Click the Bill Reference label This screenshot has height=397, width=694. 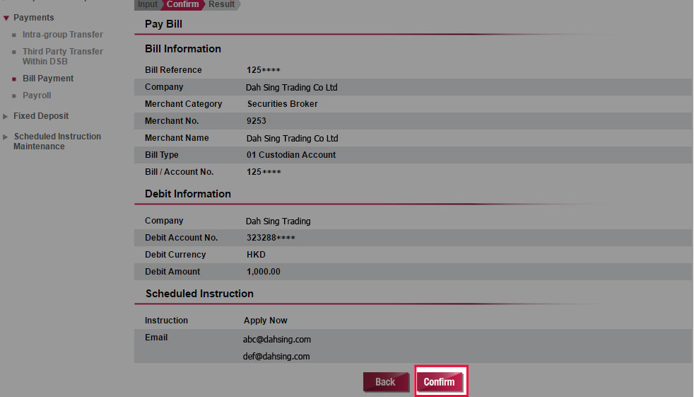(173, 70)
